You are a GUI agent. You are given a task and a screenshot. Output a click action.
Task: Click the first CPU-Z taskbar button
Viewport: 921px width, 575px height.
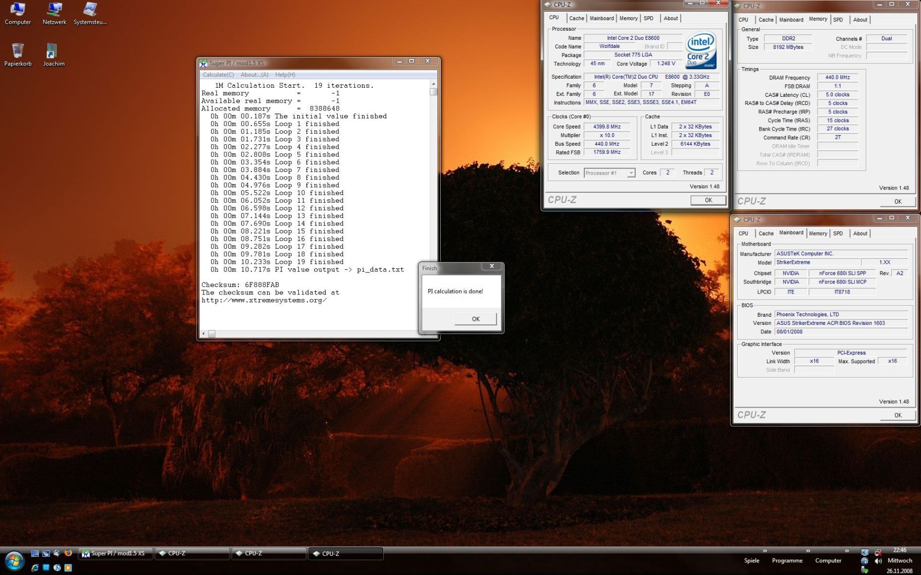pos(192,553)
